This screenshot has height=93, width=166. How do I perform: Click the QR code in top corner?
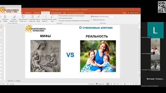click(162, 7)
